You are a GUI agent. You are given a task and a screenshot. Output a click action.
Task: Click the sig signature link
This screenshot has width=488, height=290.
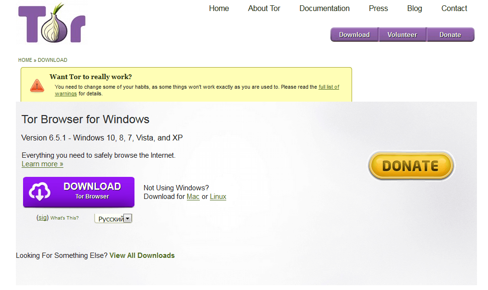click(42, 217)
